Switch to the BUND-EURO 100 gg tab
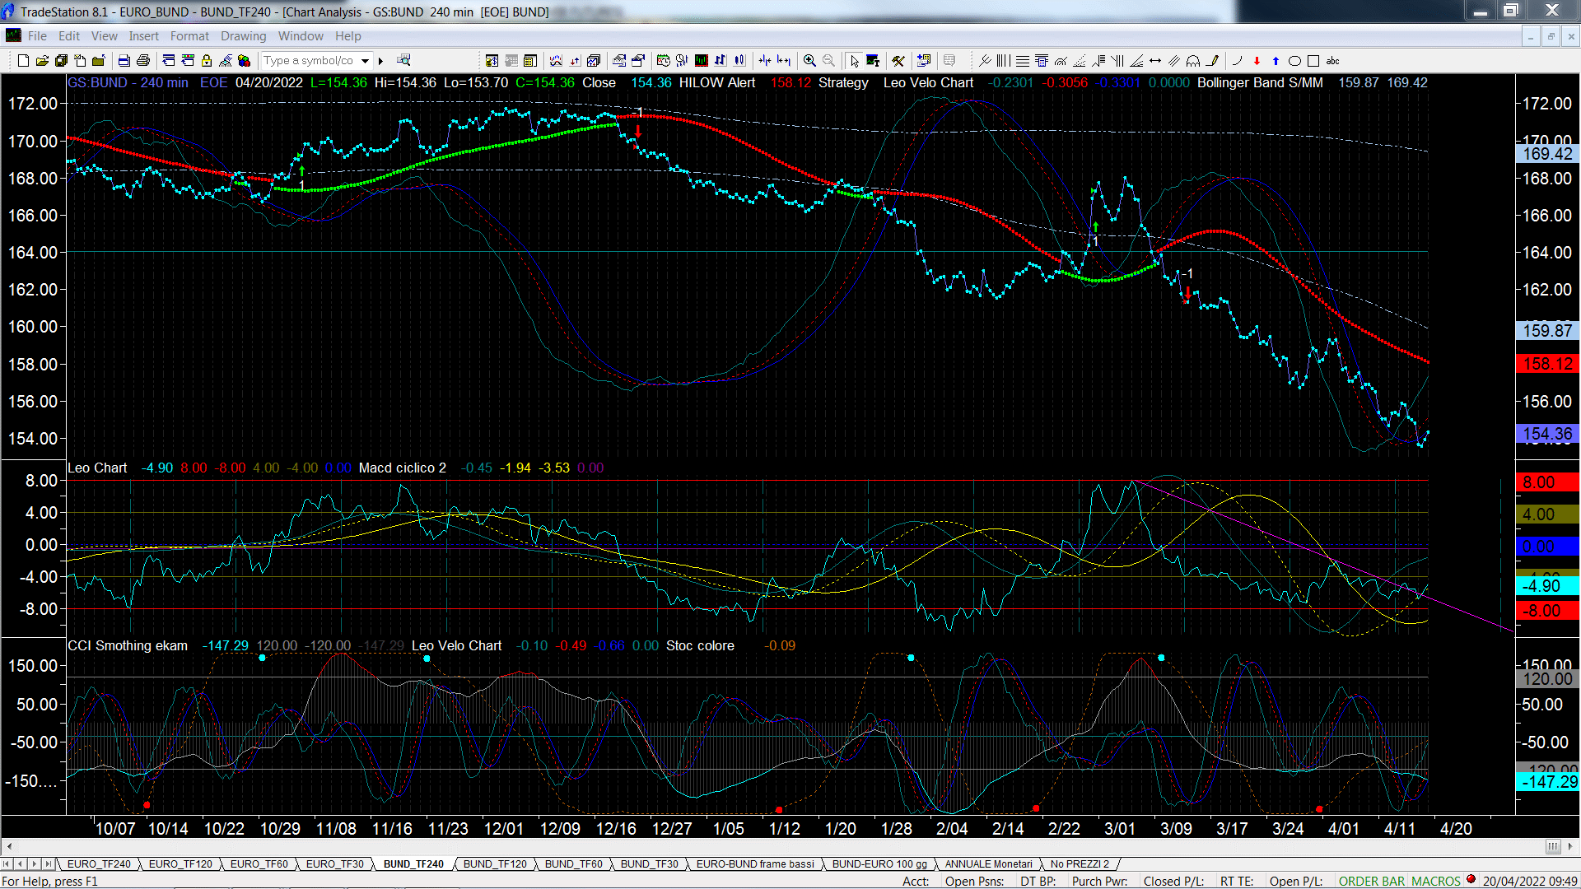 pyautogui.click(x=879, y=863)
